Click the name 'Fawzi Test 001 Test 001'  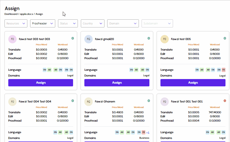(187, 101)
